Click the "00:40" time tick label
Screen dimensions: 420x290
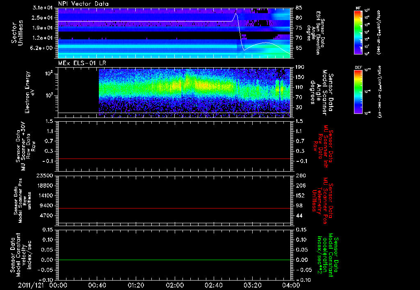pos(97,285)
